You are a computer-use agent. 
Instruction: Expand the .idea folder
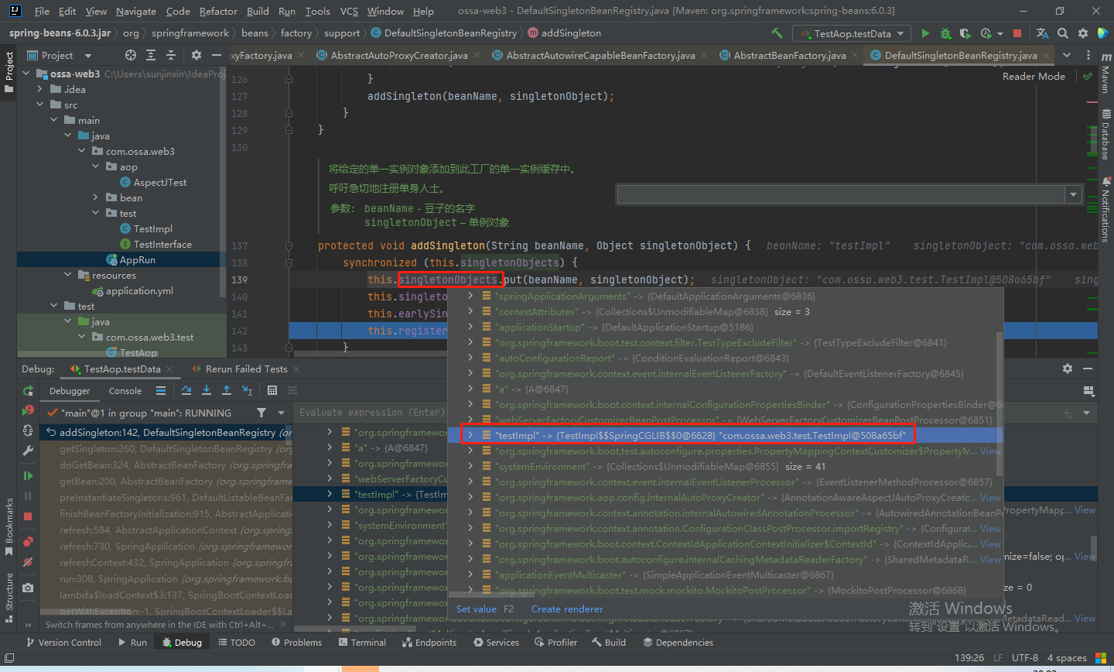click(40, 89)
